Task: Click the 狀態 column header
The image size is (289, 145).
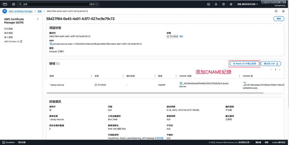Action: pos(97,76)
